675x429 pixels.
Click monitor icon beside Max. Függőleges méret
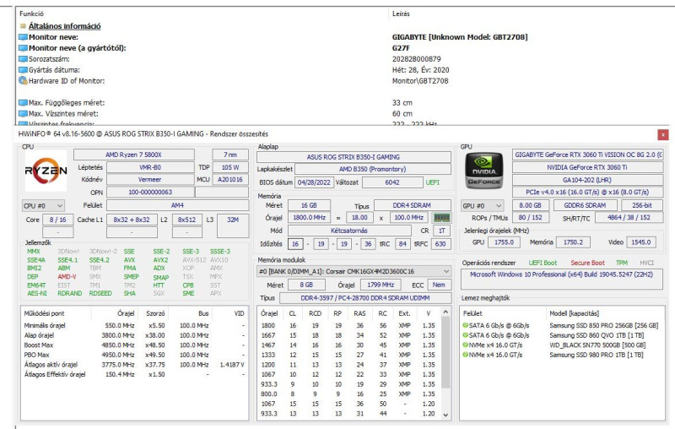coord(23,102)
